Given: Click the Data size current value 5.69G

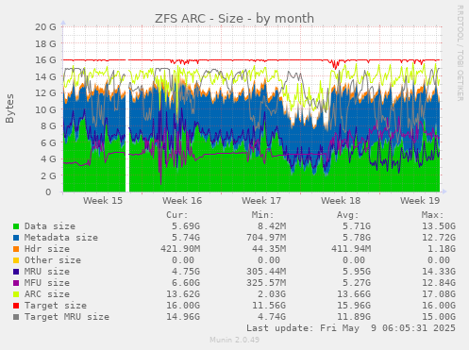Looking at the screenshot, I should (x=186, y=226).
